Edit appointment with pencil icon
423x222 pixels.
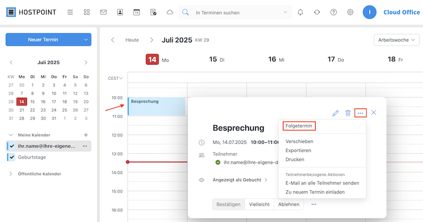[335, 113]
